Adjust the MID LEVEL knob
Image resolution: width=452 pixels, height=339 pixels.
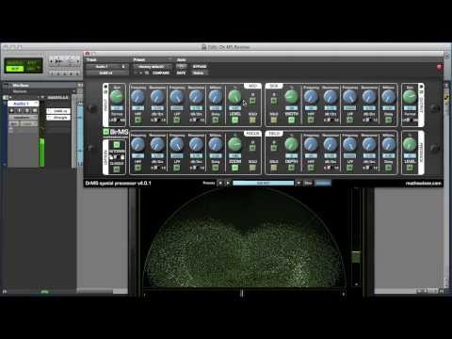[x=234, y=97]
